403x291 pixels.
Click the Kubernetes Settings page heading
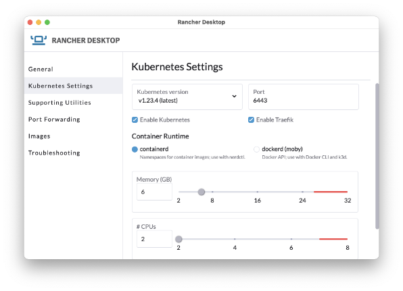coord(177,67)
